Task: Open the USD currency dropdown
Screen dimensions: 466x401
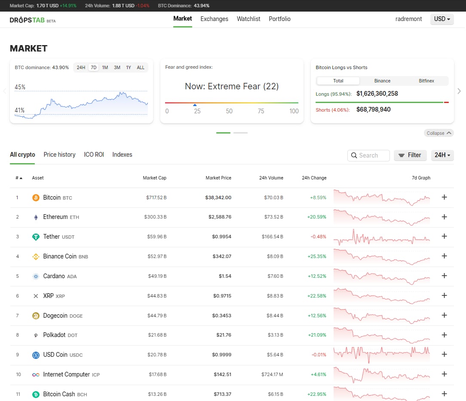Action: tap(442, 19)
